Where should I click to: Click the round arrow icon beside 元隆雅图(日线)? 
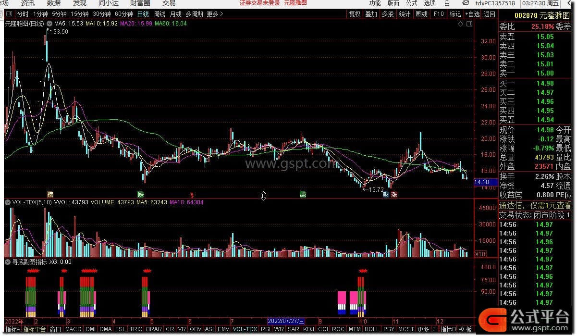[x=49, y=23]
